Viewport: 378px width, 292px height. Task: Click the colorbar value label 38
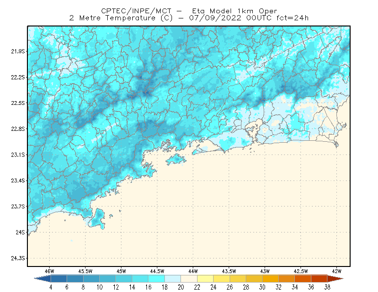(x=327, y=287)
